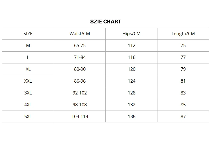The image size is (212, 141).
Task: Click the XXL size row label
Action: pos(28,81)
